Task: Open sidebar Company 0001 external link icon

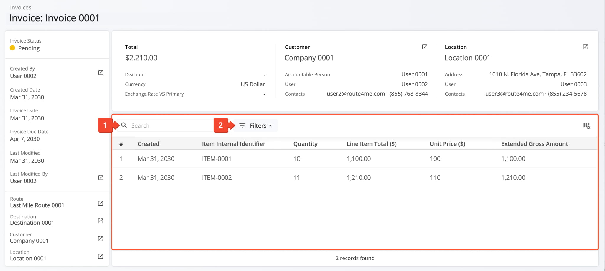Action: click(x=100, y=239)
